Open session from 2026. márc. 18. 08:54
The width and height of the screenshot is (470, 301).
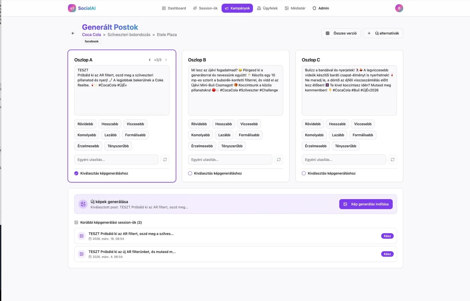tap(236, 236)
